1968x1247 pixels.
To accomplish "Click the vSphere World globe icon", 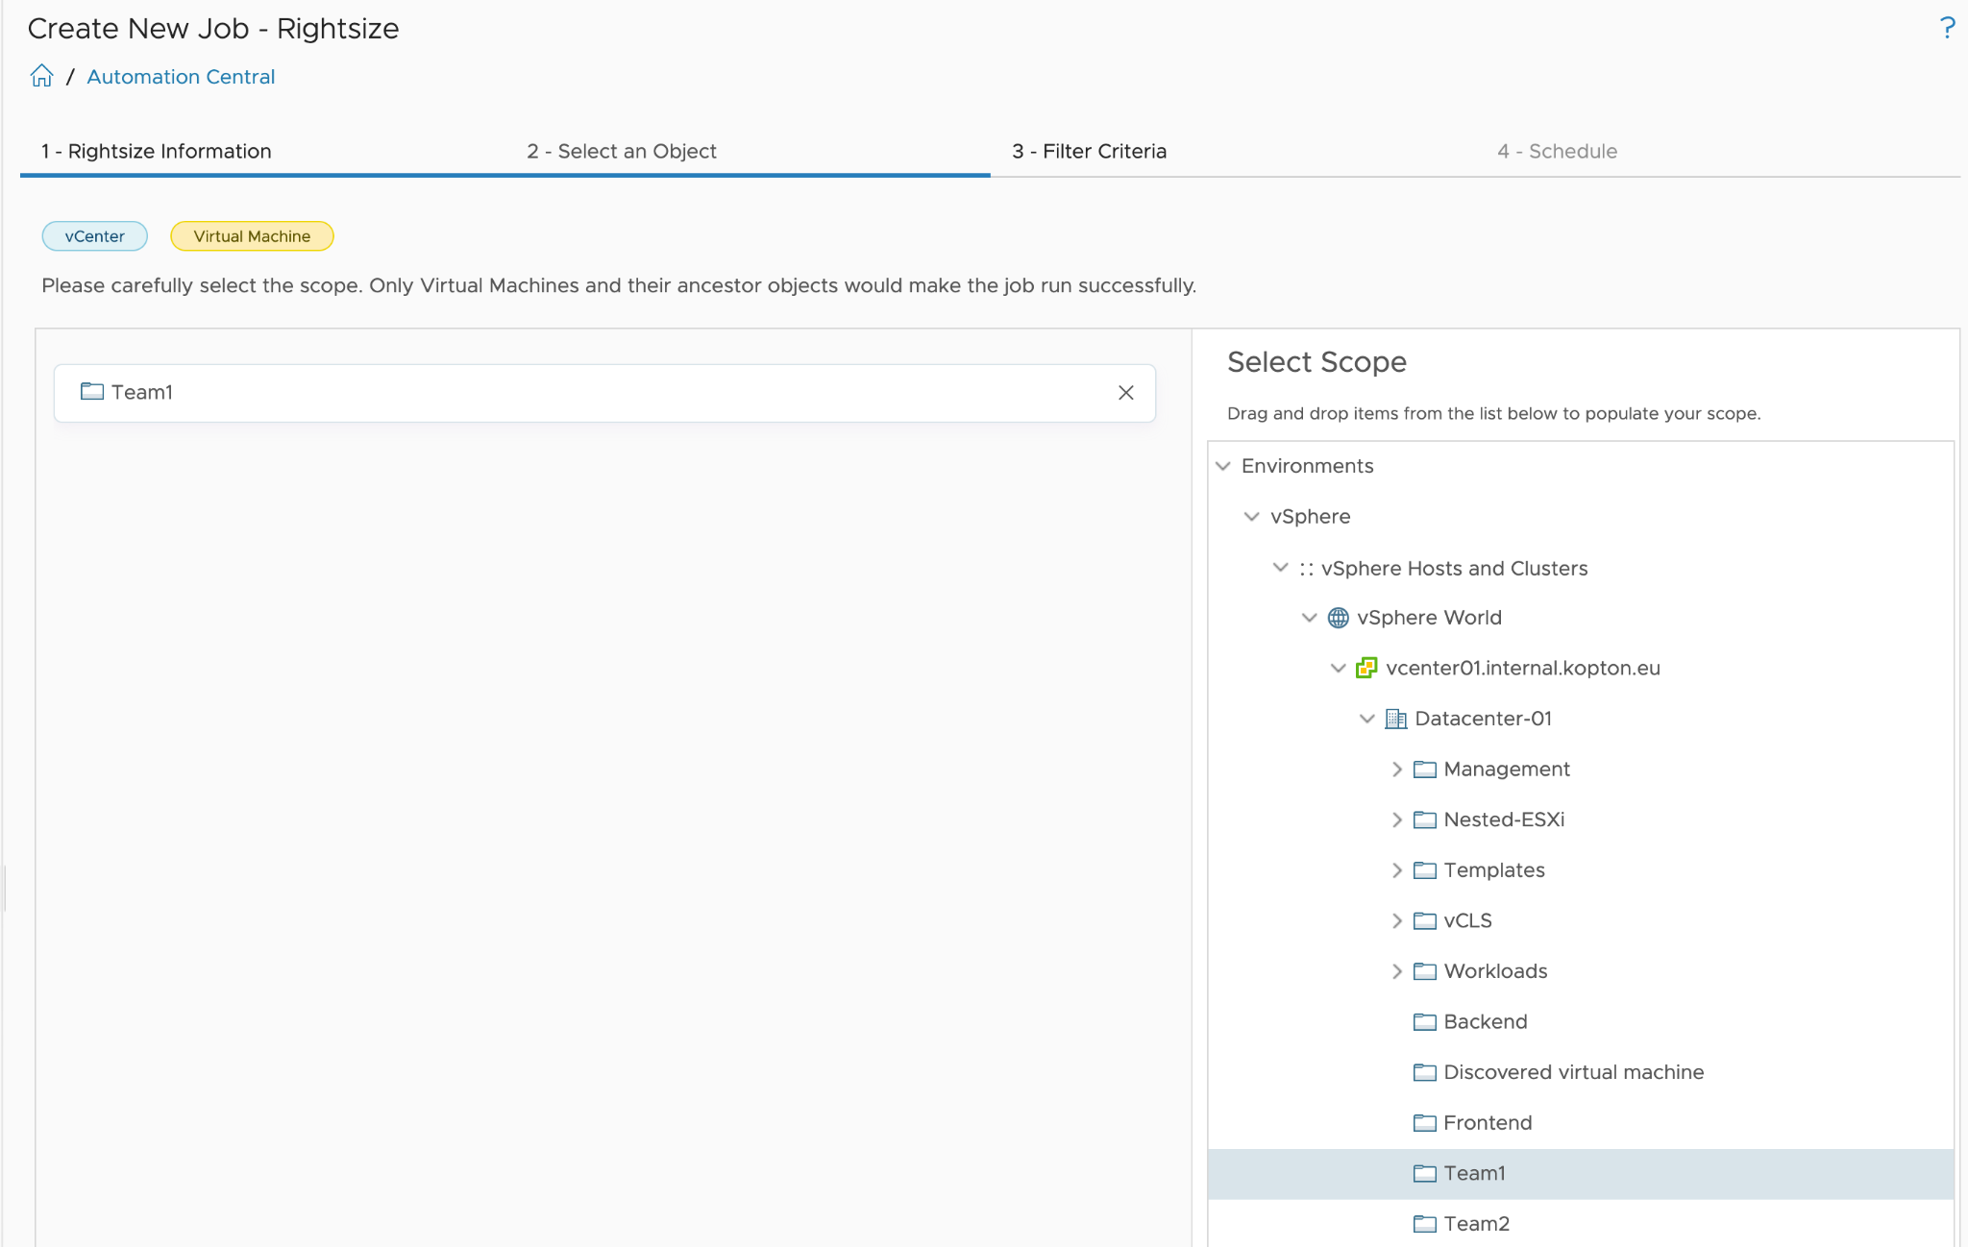I will click(x=1339, y=618).
